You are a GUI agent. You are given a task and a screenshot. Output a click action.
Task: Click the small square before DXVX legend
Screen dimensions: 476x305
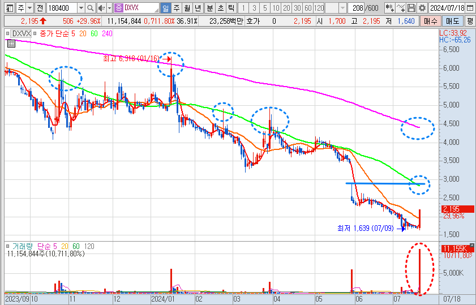pyautogui.click(x=7, y=34)
